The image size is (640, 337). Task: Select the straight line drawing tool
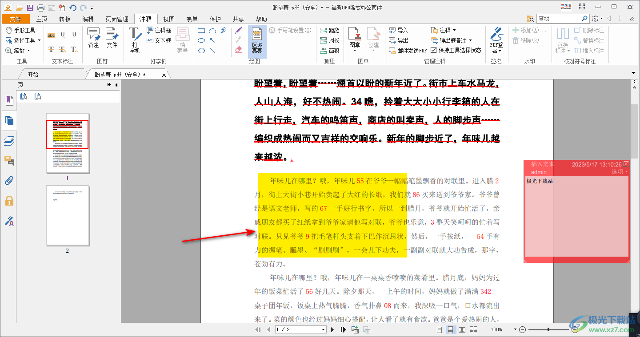pyautogui.click(x=212, y=50)
